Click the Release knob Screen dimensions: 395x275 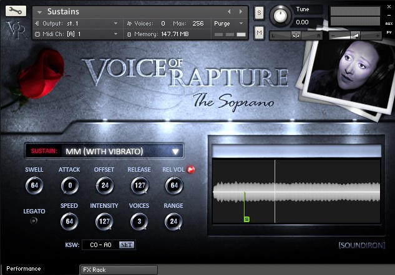(139, 185)
